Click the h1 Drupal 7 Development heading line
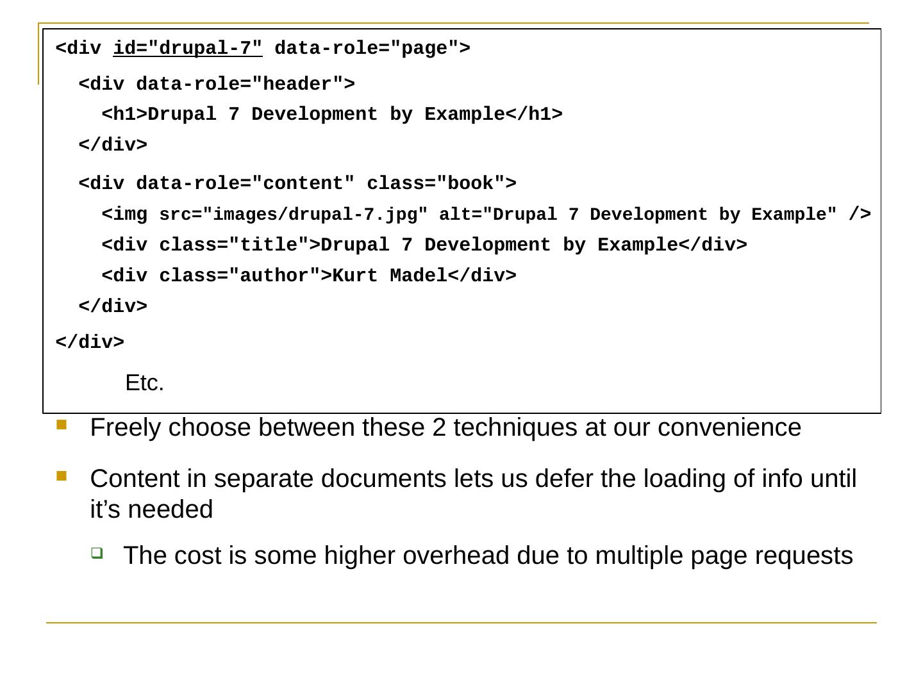This screenshot has height=692, width=923. [332, 114]
